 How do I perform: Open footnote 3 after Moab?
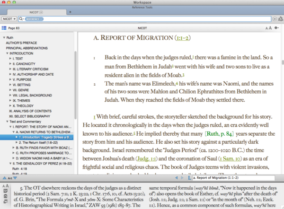click(x=183, y=75)
